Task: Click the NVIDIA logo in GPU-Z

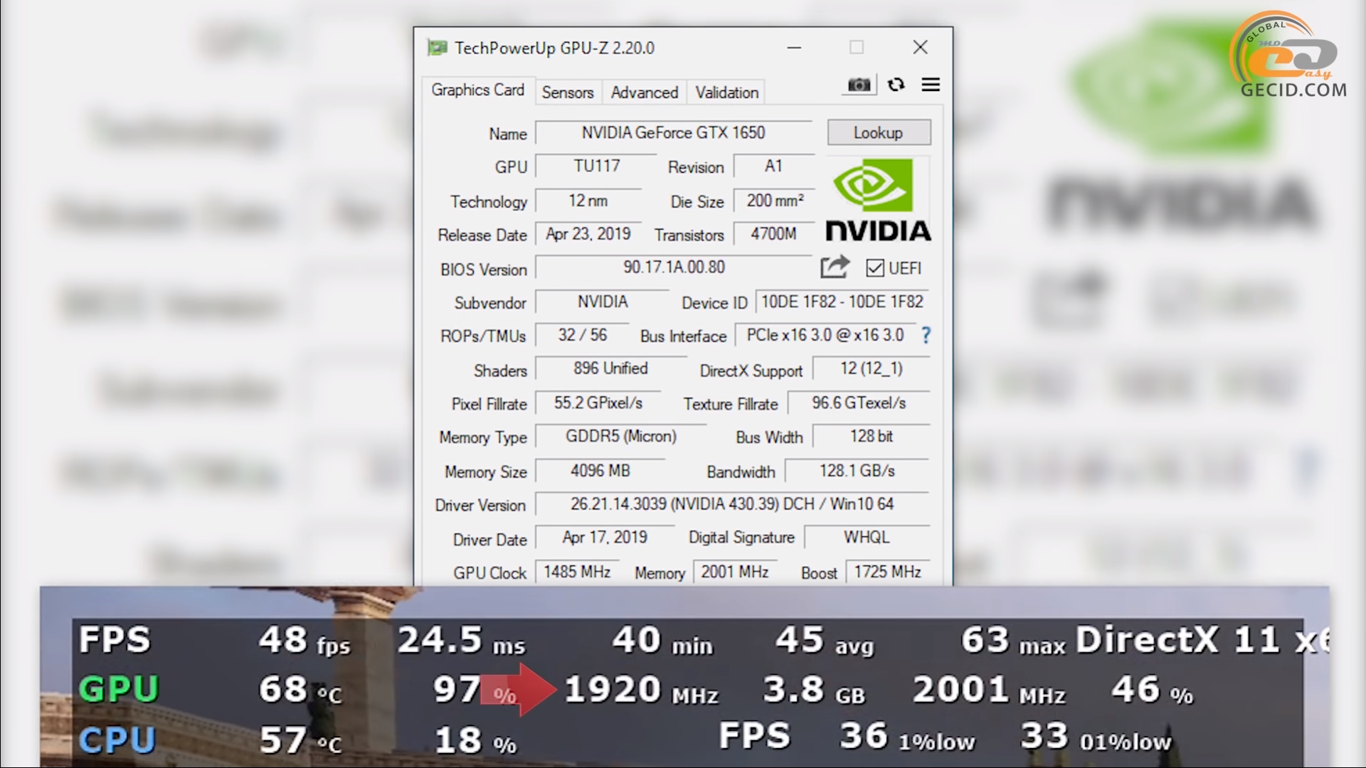Action: tap(878, 200)
